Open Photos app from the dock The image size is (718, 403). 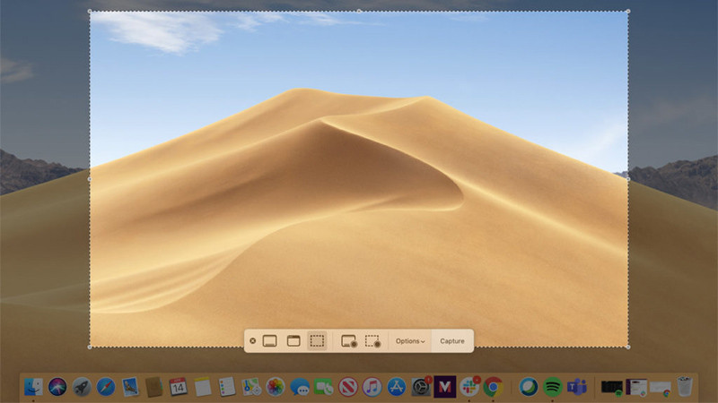click(x=276, y=387)
